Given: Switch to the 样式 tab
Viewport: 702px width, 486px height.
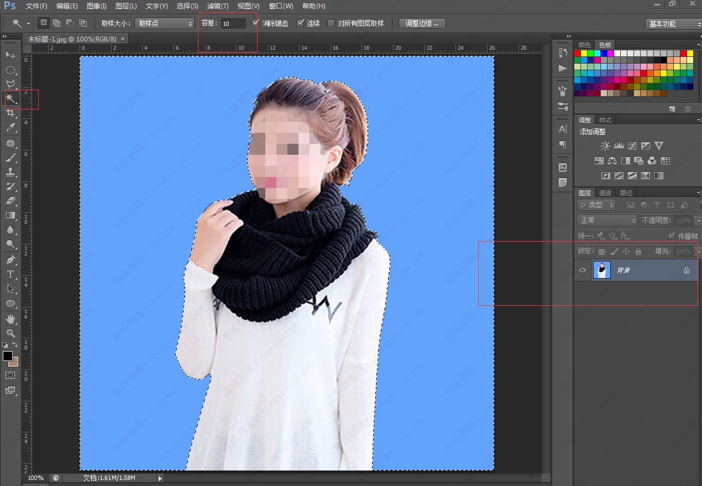Looking at the screenshot, I should point(605,120).
